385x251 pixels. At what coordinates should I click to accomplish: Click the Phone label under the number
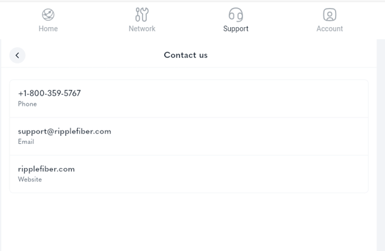[x=27, y=104]
